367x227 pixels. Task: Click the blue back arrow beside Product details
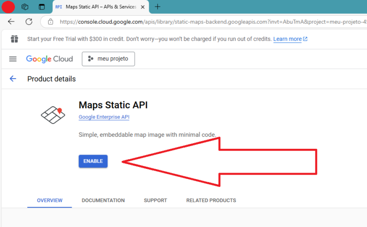point(13,79)
